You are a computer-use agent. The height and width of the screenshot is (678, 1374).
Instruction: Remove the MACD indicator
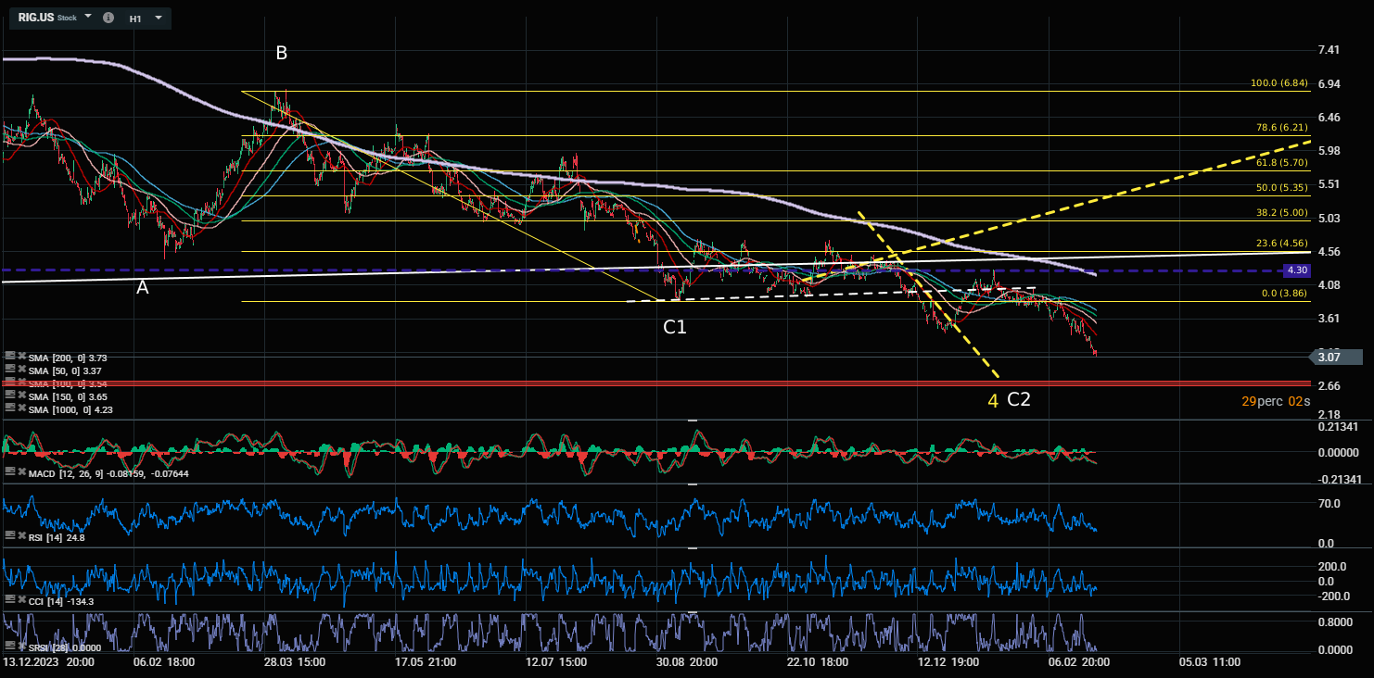19,473
